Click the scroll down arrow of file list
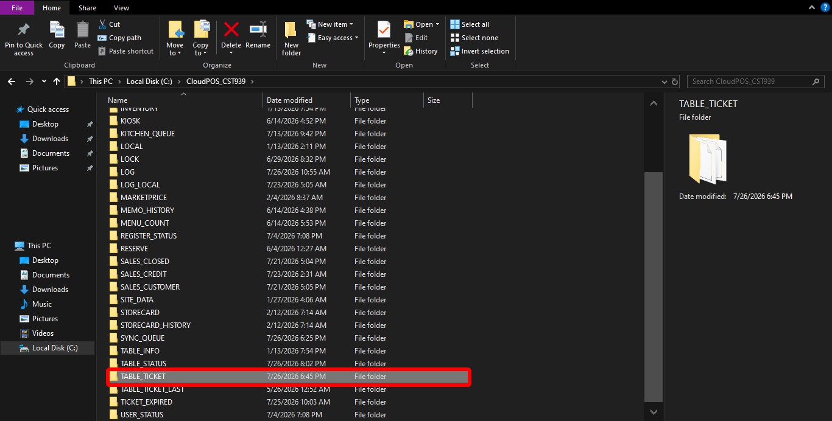 click(654, 412)
